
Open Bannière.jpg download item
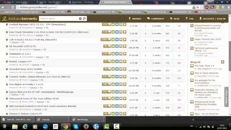pyautogui.click(x=87, y=120)
